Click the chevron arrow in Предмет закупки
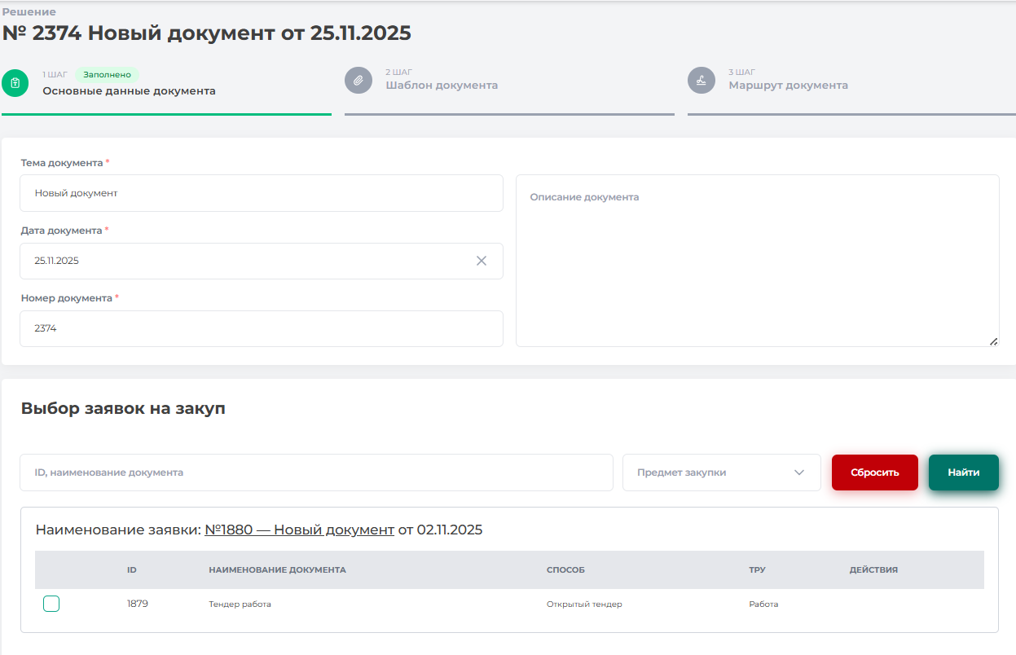 click(799, 473)
